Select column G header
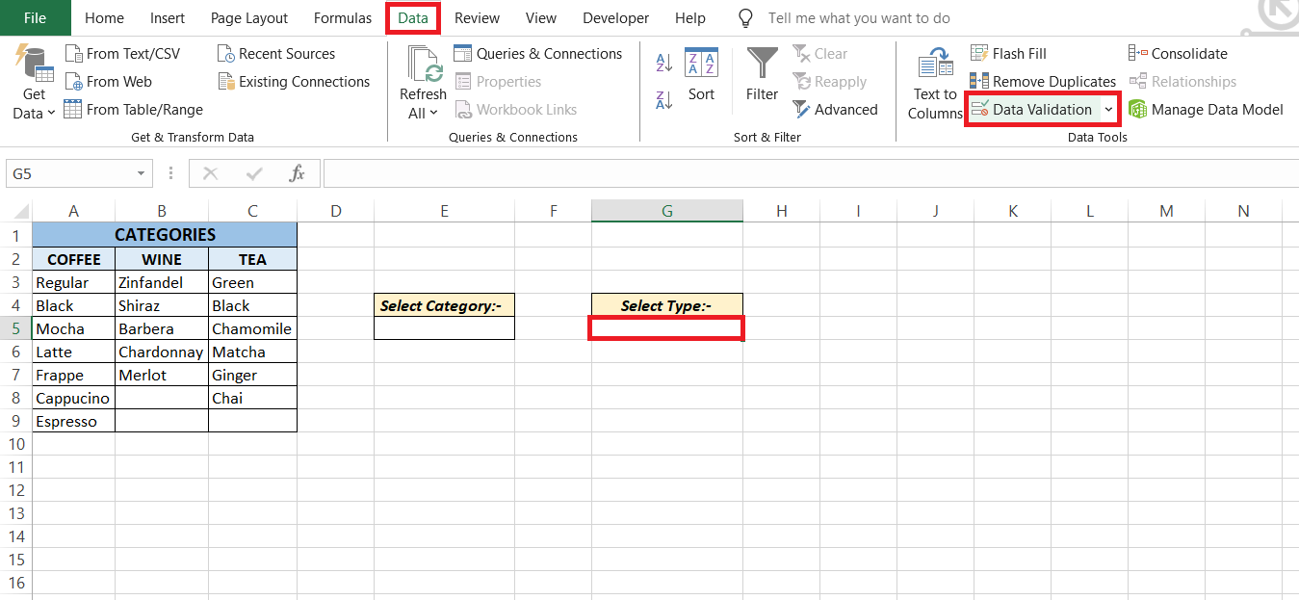 coord(666,211)
